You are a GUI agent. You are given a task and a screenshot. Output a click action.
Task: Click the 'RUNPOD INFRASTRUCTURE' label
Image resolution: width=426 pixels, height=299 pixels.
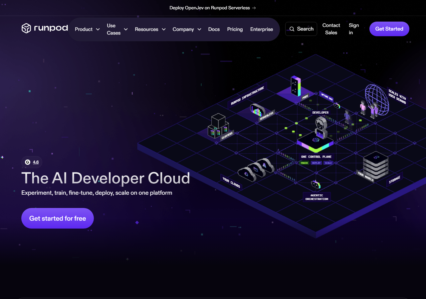click(247, 95)
